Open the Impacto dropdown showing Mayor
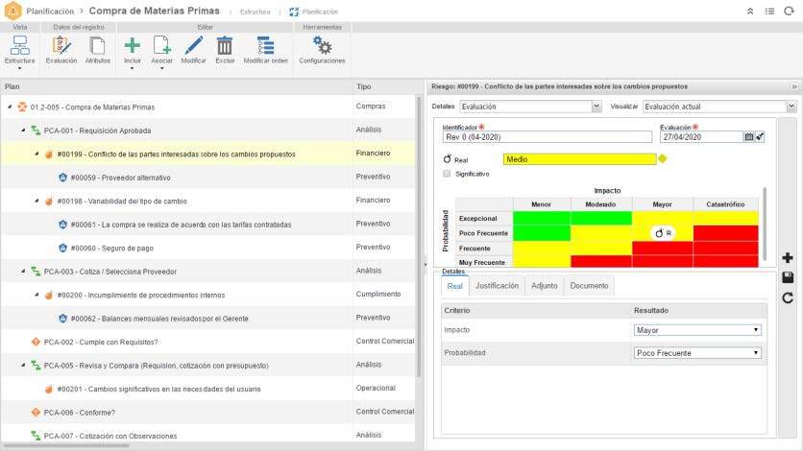803x451 pixels. (x=697, y=330)
